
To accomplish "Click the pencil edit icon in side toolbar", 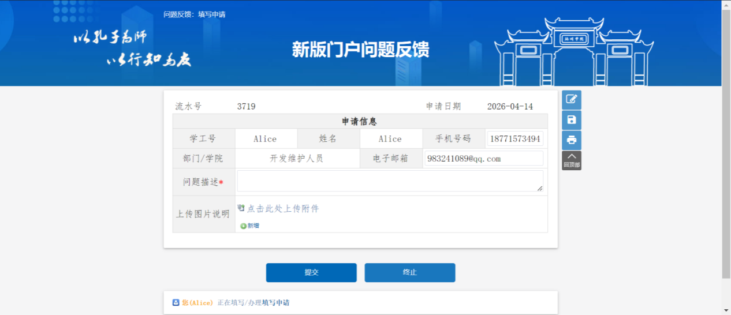I will pyautogui.click(x=571, y=99).
